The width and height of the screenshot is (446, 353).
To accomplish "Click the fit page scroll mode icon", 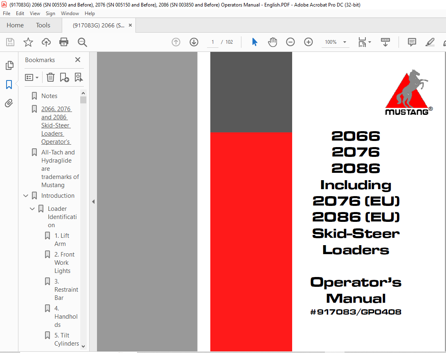I will click(x=362, y=42).
